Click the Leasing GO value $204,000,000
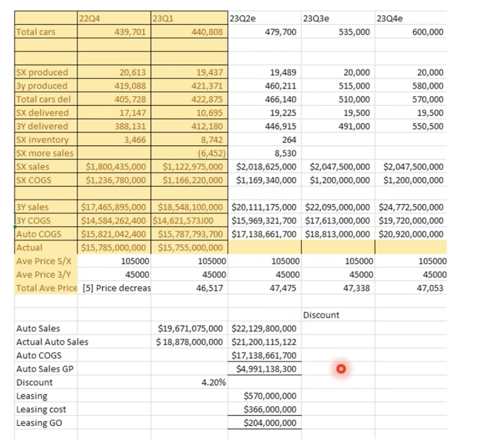Viewport: 480px width, 439px height. pyautogui.click(x=269, y=423)
